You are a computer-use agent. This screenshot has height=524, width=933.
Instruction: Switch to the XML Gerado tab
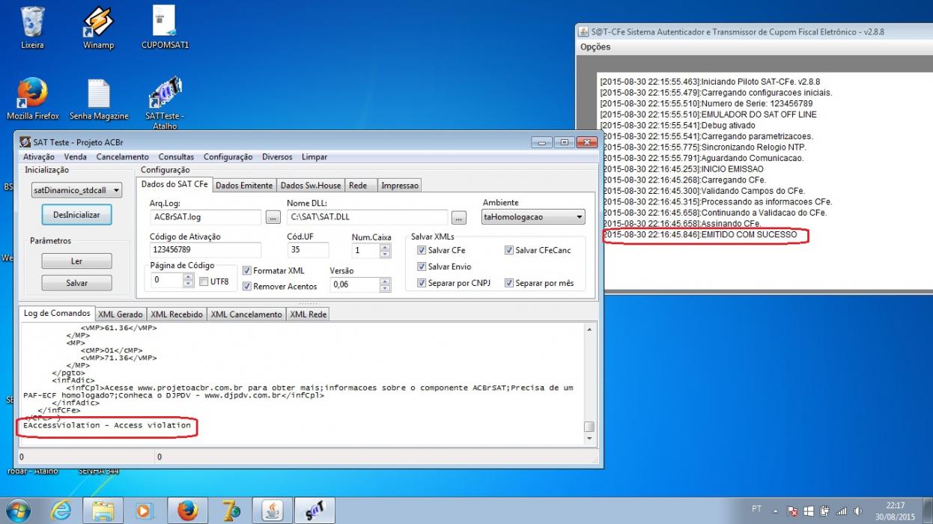point(120,314)
